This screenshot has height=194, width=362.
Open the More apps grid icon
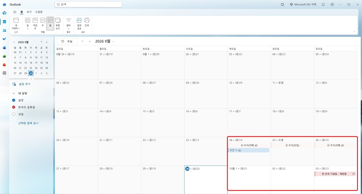4,73
